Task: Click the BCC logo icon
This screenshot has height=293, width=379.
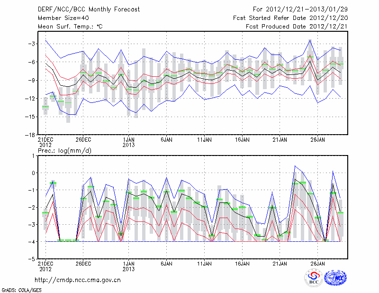Action: (x=313, y=278)
